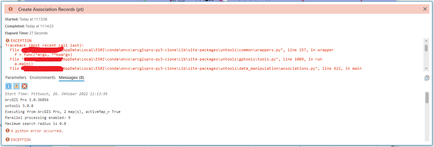Select the 'Executing from ArcGIS Pro, 2 map(s)' line

(x=63, y=112)
